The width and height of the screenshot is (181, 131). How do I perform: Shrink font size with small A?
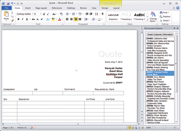pyautogui.click(x=48, y=14)
